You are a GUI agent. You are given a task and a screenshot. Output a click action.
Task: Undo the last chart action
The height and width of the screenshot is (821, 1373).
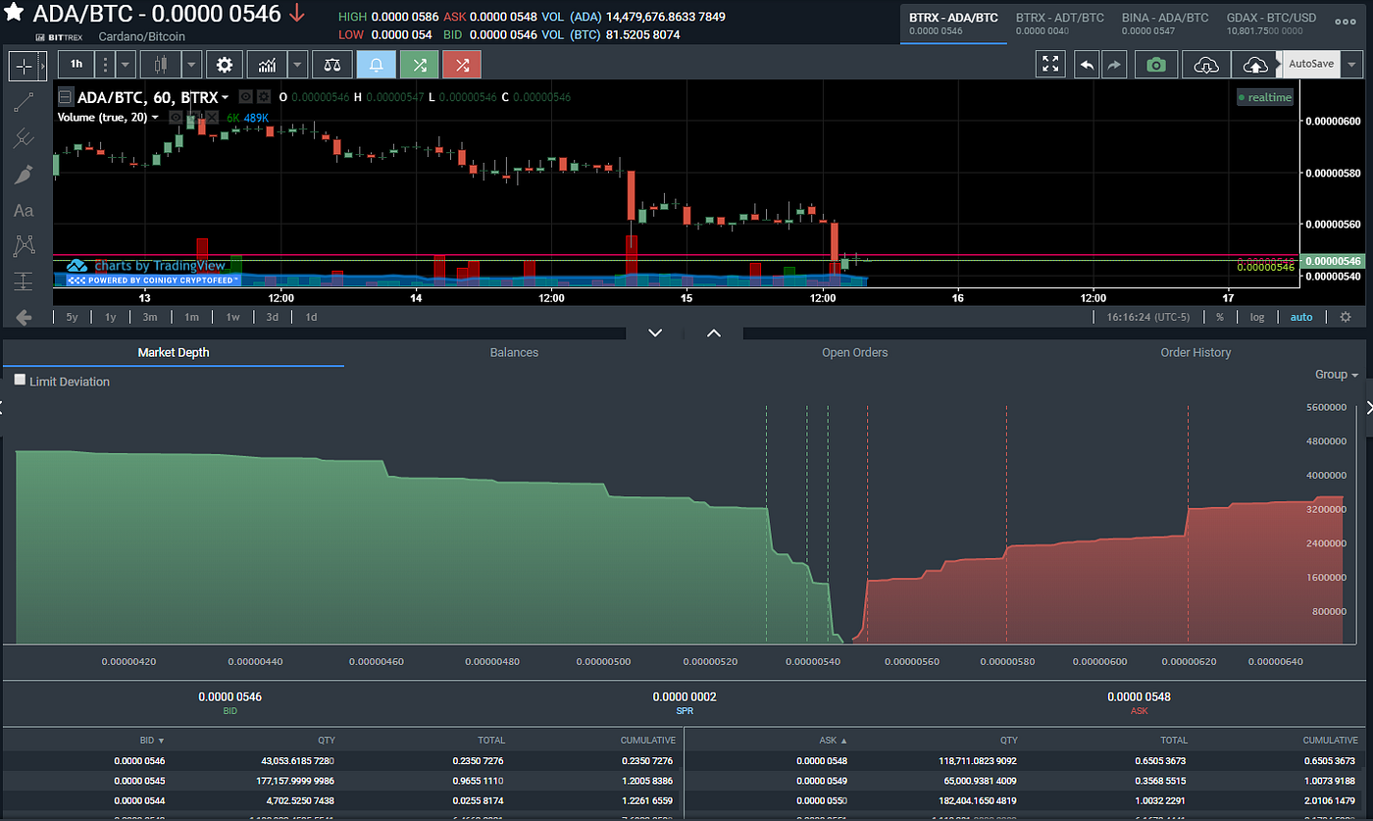pyautogui.click(x=1087, y=65)
